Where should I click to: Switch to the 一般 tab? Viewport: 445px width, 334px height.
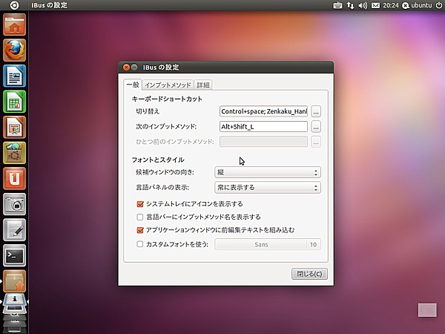coord(133,85)
